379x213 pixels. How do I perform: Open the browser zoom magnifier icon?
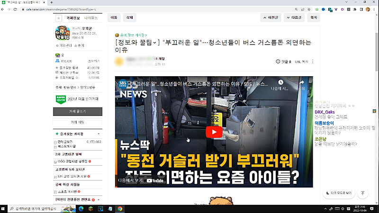click(x=296, y=9)
